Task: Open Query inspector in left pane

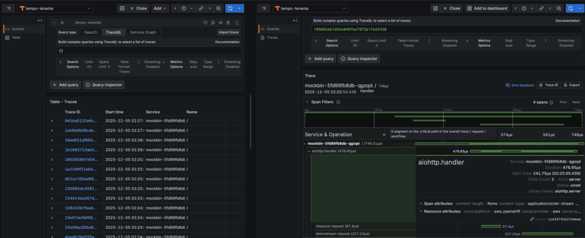Action: [104, 85]
